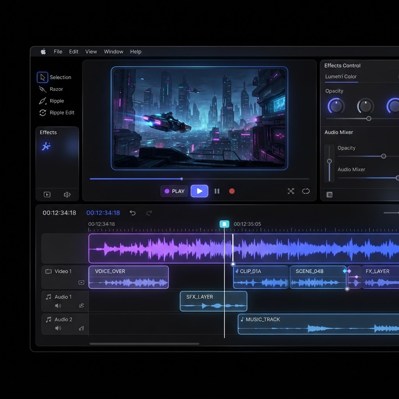Click the blue play triangle button
This screenshot has width=399, height=399.
coord(199,191)
